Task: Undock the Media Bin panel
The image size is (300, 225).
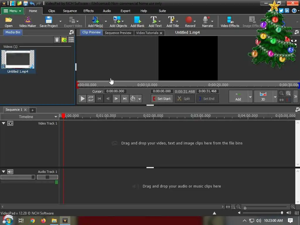Action: pos(71,32)
